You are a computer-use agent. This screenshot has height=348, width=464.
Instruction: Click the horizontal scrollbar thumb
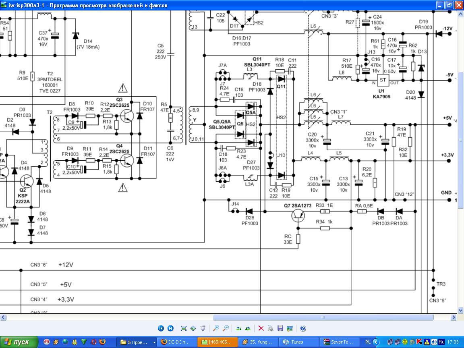pyautogui.click(x=323, y=317)
